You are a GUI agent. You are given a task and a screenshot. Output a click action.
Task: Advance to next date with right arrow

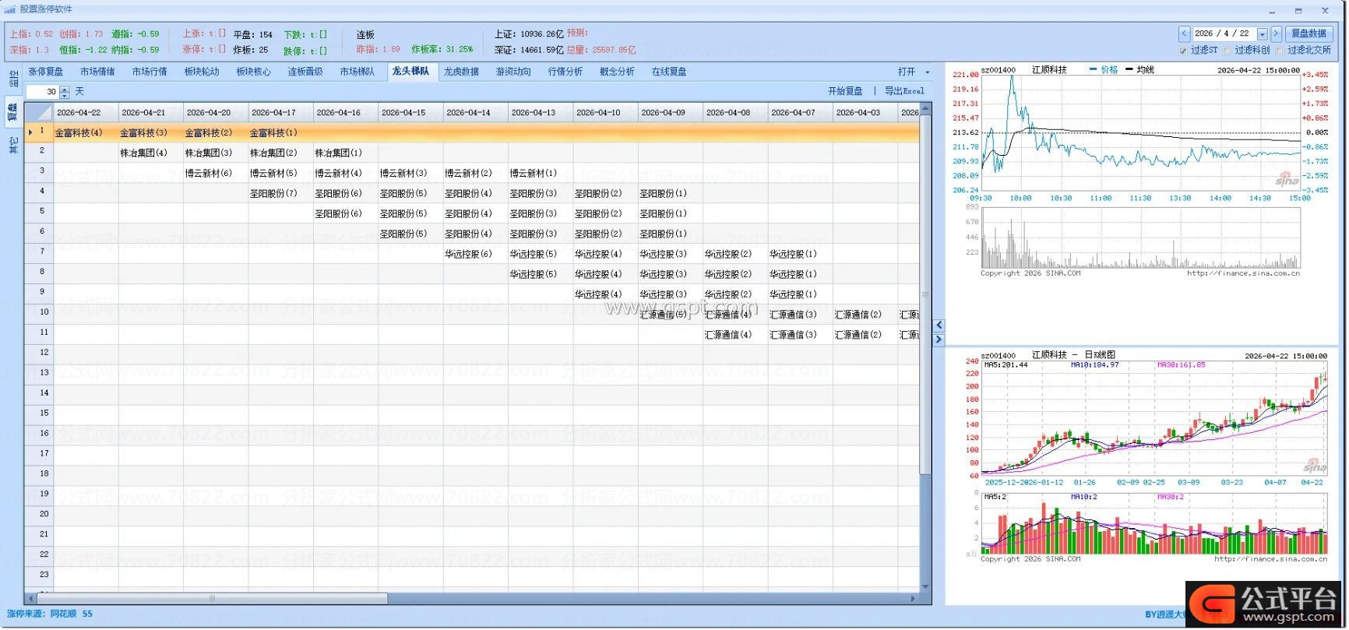(1276, 33)
